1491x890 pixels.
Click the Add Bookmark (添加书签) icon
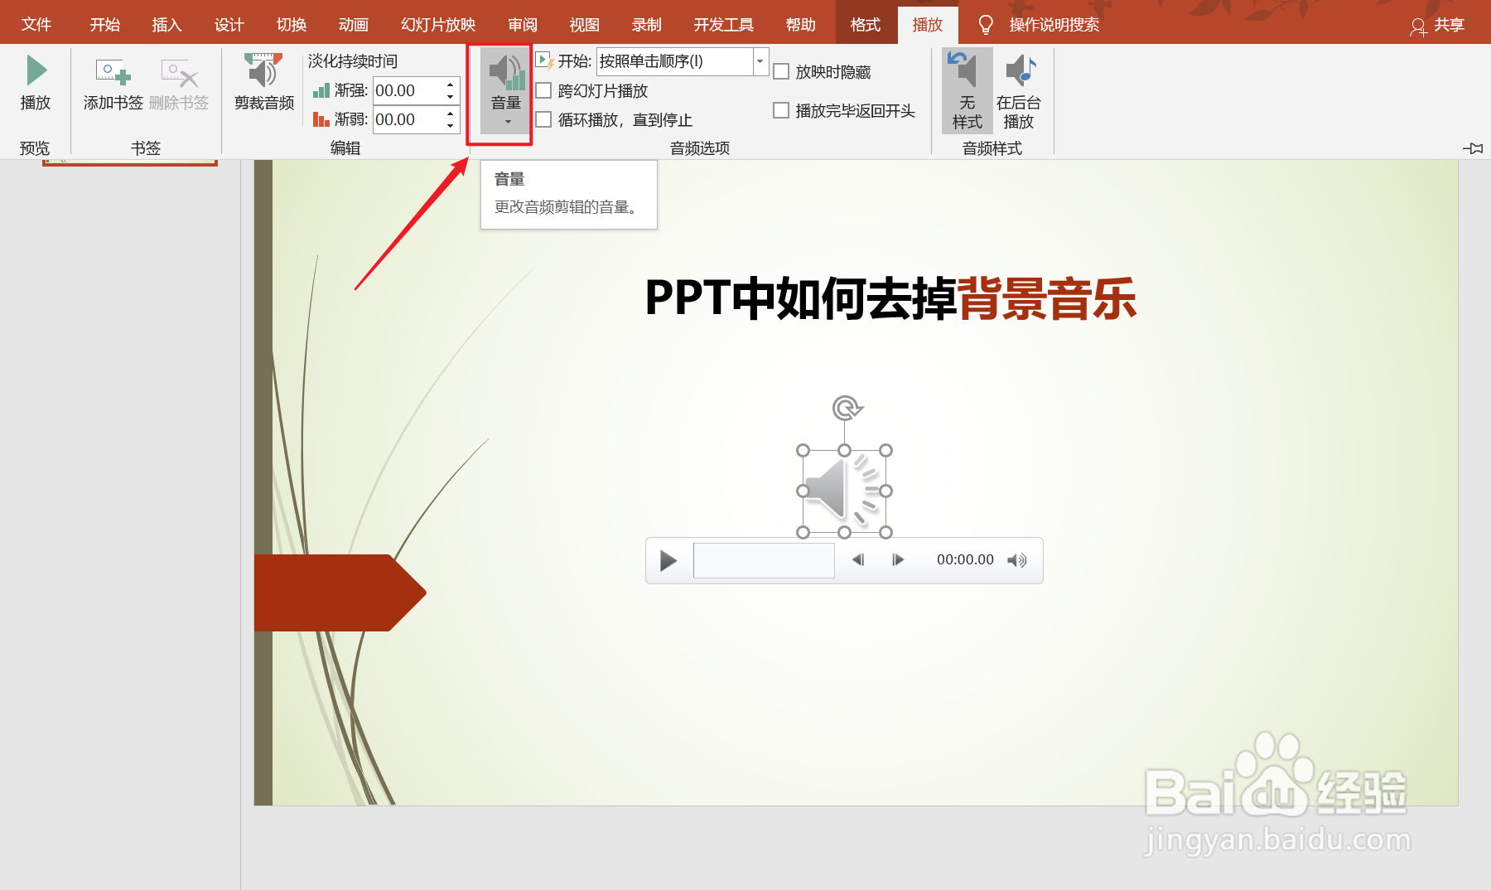tap(113, 73)
